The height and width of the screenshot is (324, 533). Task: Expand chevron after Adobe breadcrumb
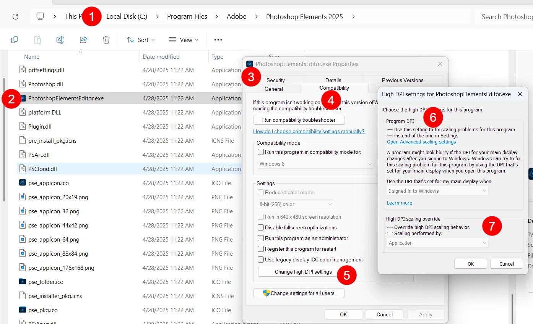pyautogui.click(x=256, y=16)
